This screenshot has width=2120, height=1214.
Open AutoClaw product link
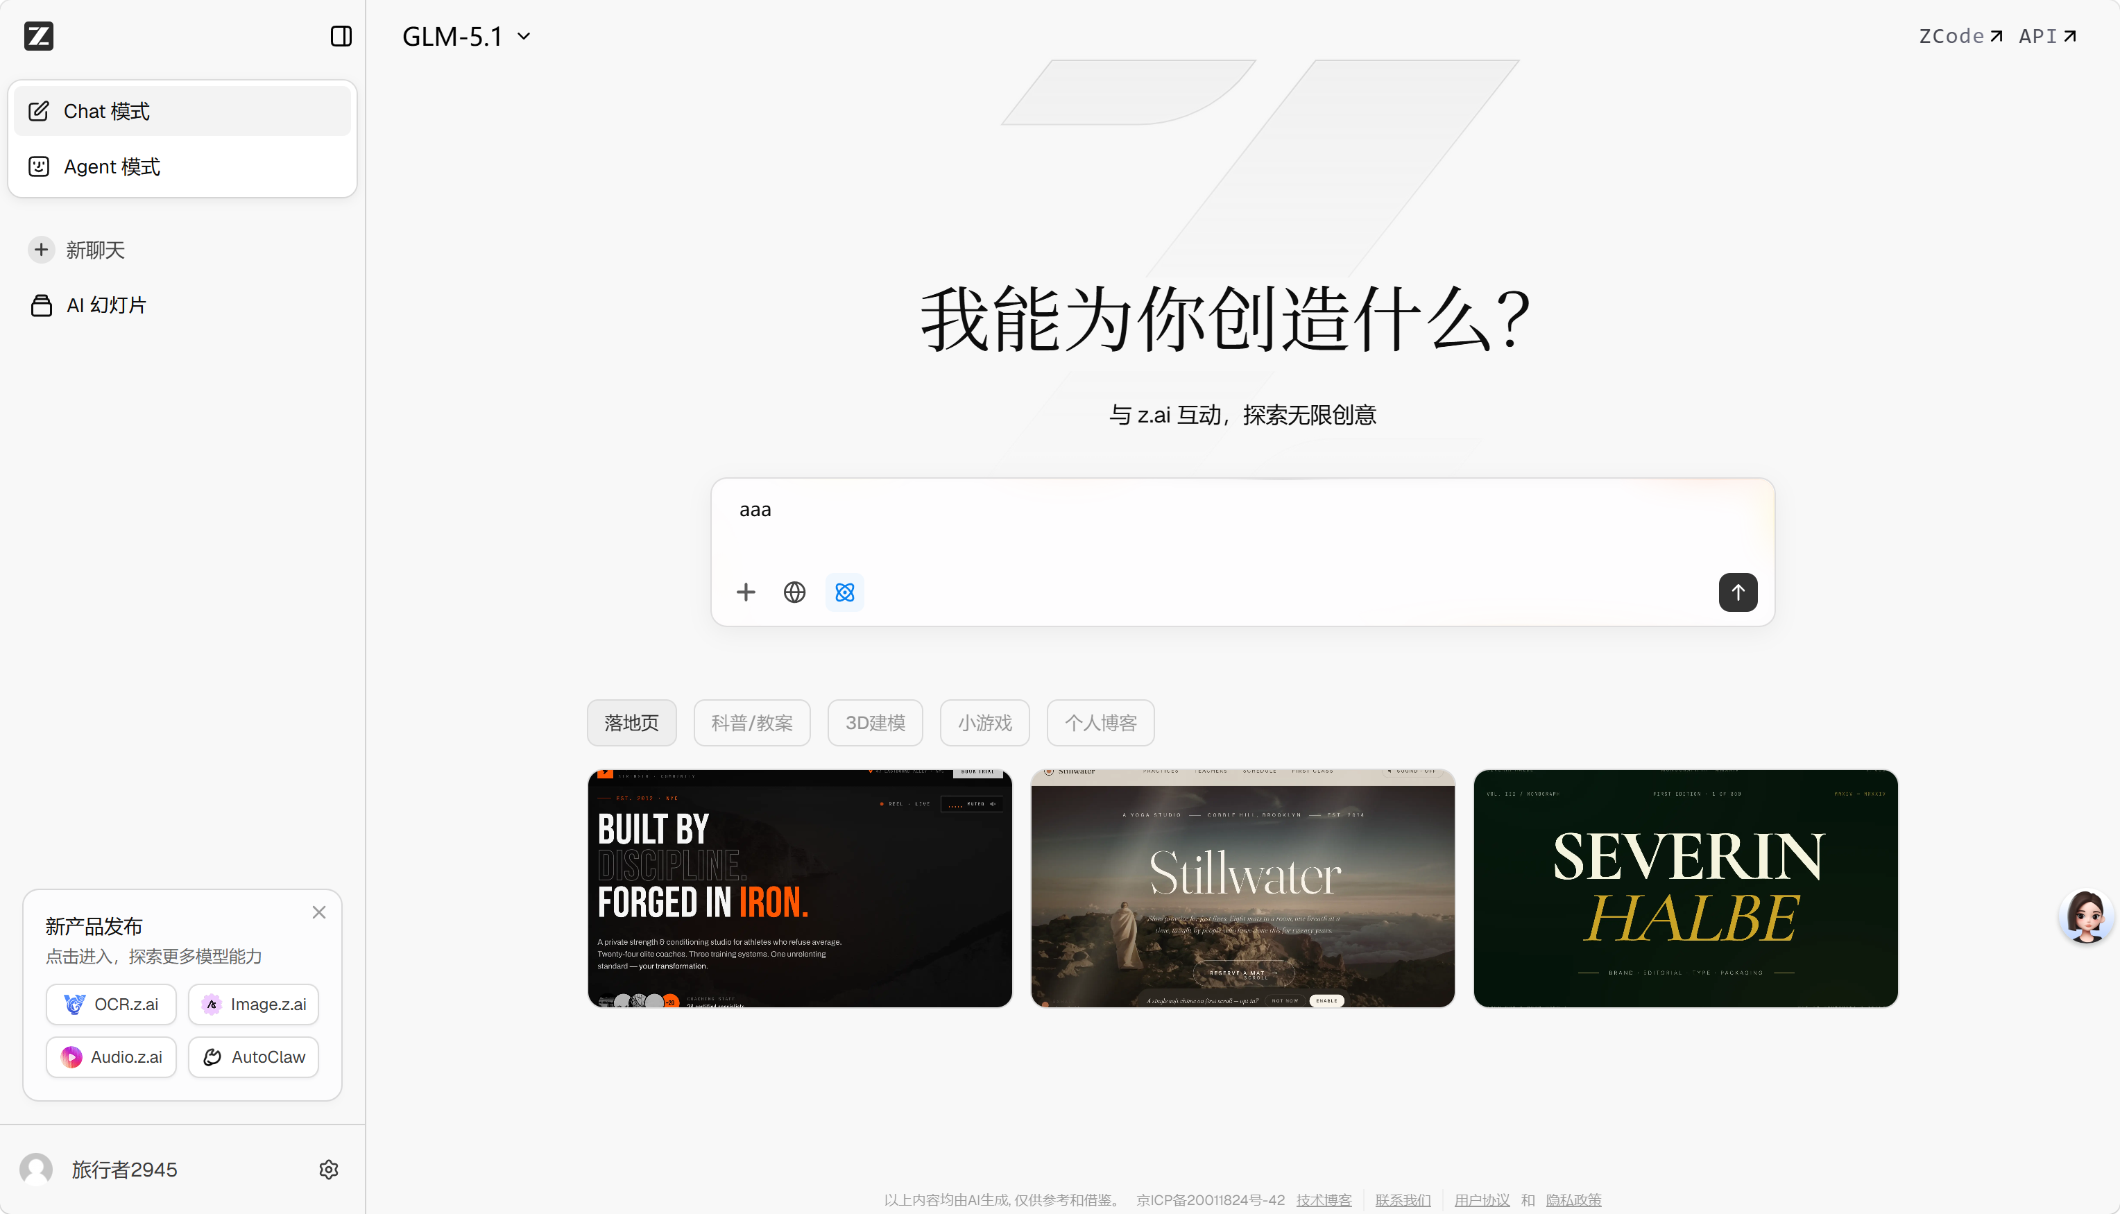tap(253, 1057)
